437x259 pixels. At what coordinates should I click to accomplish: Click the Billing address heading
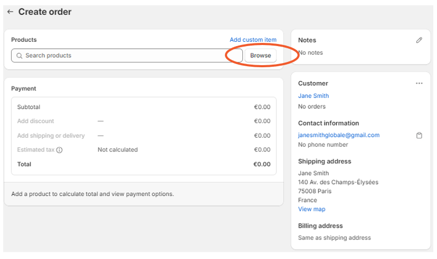click(x=320, y=226)
